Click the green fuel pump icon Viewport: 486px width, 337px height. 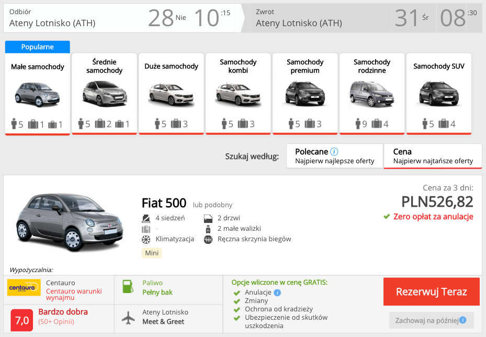pyautogui.click(x=128, y=287)
